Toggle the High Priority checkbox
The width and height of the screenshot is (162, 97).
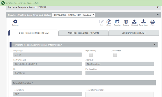point(91,55)
